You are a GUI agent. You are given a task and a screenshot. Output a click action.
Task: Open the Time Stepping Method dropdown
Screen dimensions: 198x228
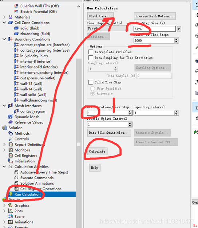click(x=108, y=28)
